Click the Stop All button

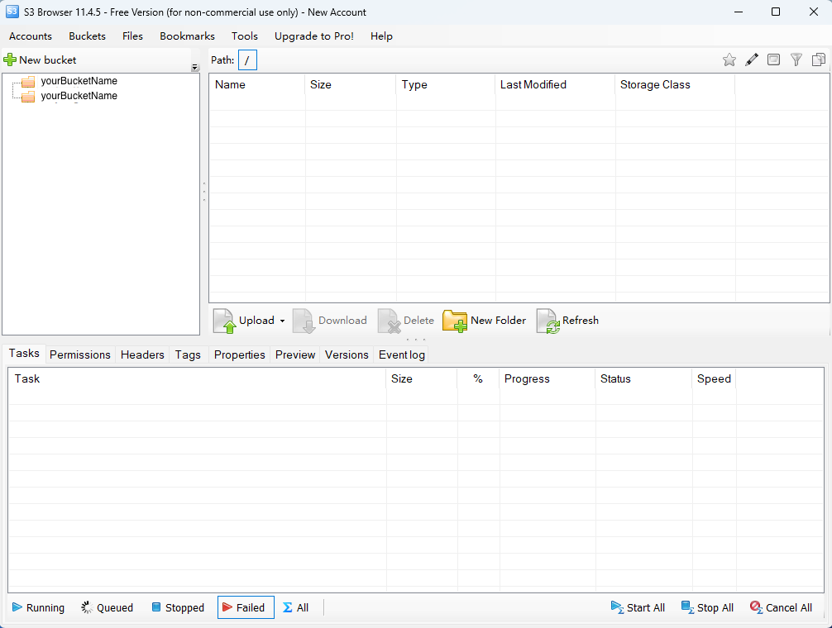point(707,608)
